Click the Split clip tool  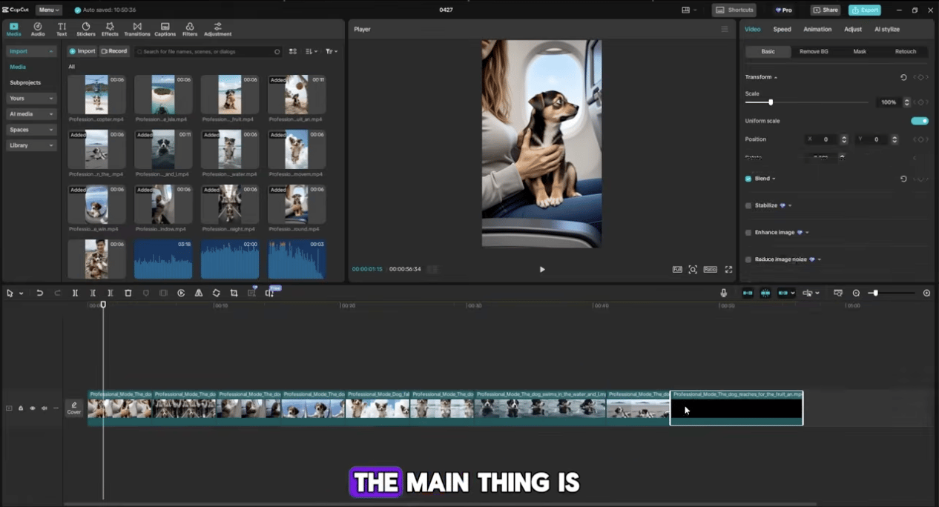[x=75, y=293]
